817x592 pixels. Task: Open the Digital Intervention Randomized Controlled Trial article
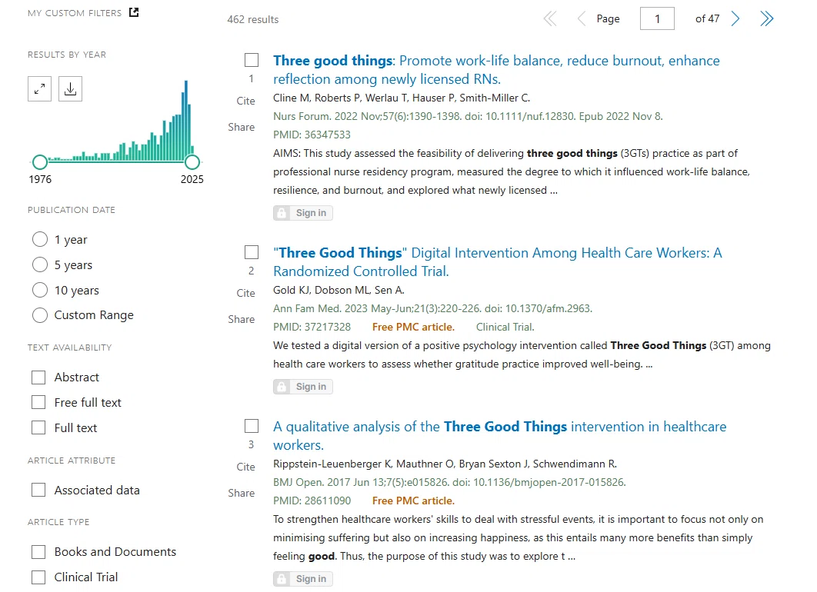497,262
